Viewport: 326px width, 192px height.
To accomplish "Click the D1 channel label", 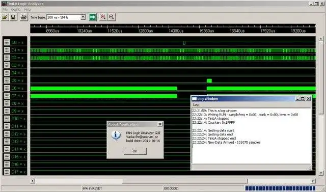I will point(17,50).
